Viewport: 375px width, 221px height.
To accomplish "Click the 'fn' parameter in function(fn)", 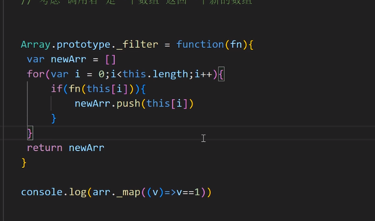I will (x=236, y=45).
